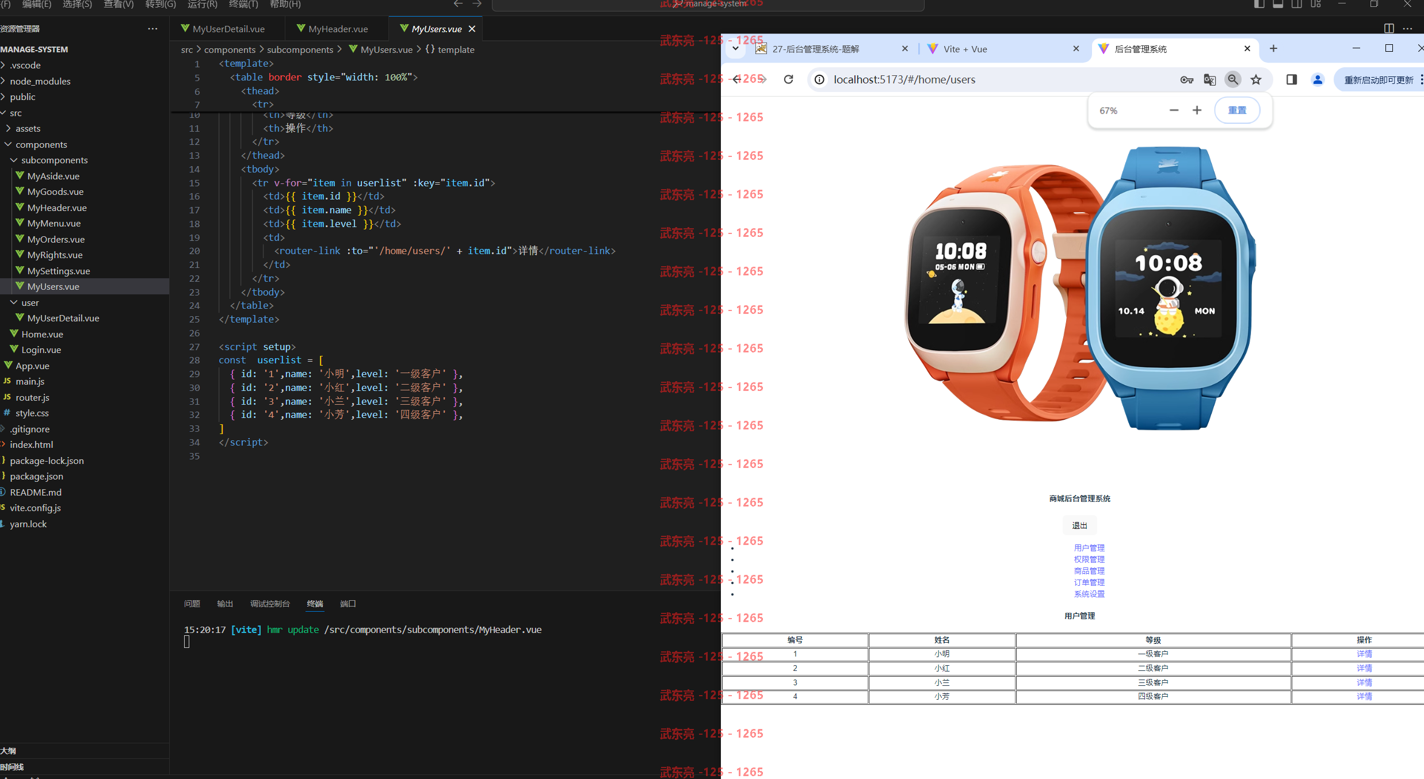Toggle primary side bar layout icon
Screen dimensions: 1424x779
point(1259,4)
